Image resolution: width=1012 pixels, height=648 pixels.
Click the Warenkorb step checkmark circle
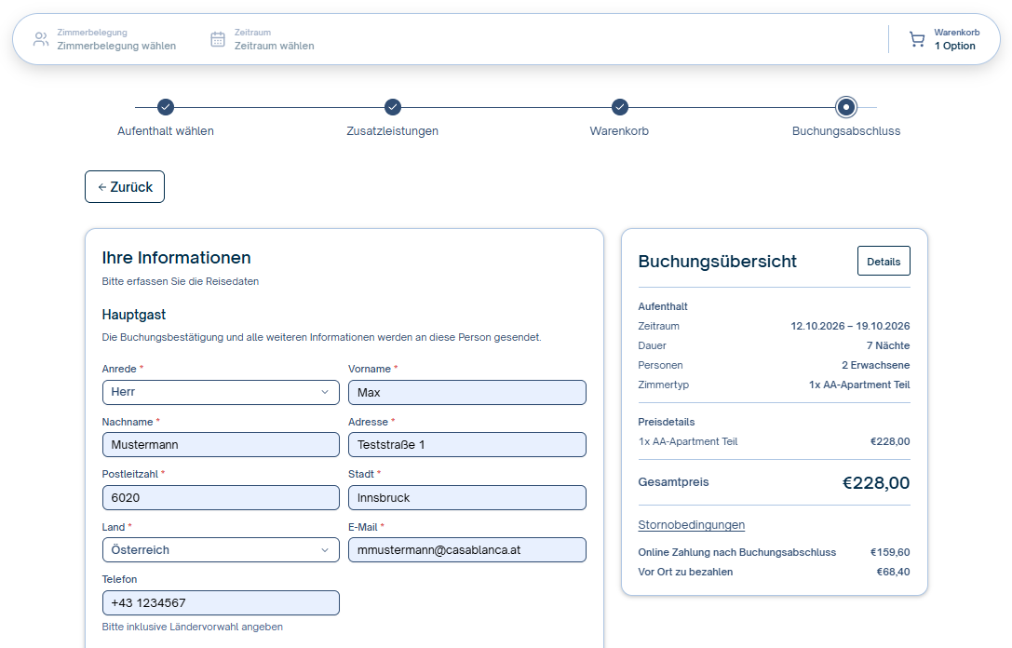pos(620,107)
